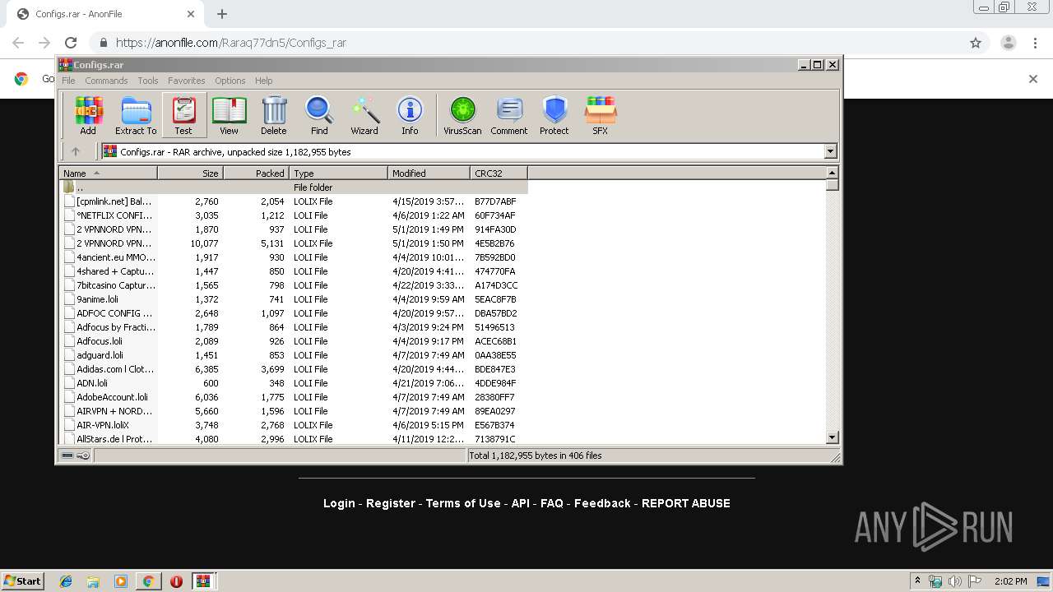Image resolution: width=1053 pixels, height=592 pixels.
Task: Select the [cpmlink.net] file row
Action: (x=294, y=201)
